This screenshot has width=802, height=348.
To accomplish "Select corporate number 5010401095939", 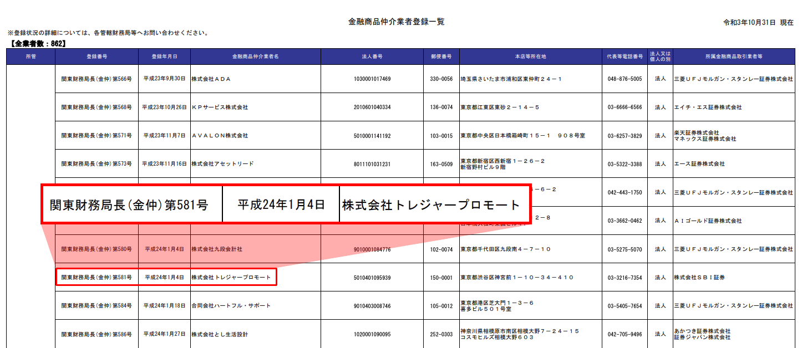I will click(372, 278).
